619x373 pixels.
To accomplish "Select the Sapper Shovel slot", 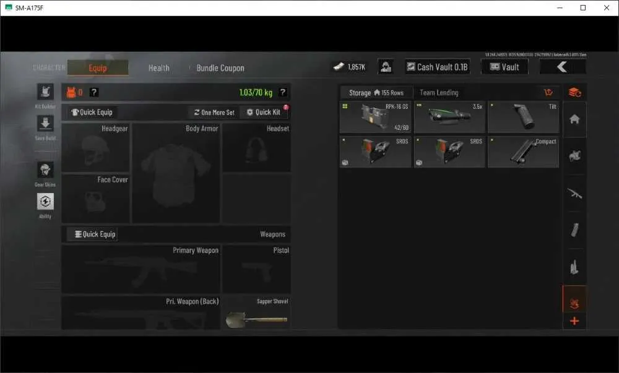I will coord(257,312).
